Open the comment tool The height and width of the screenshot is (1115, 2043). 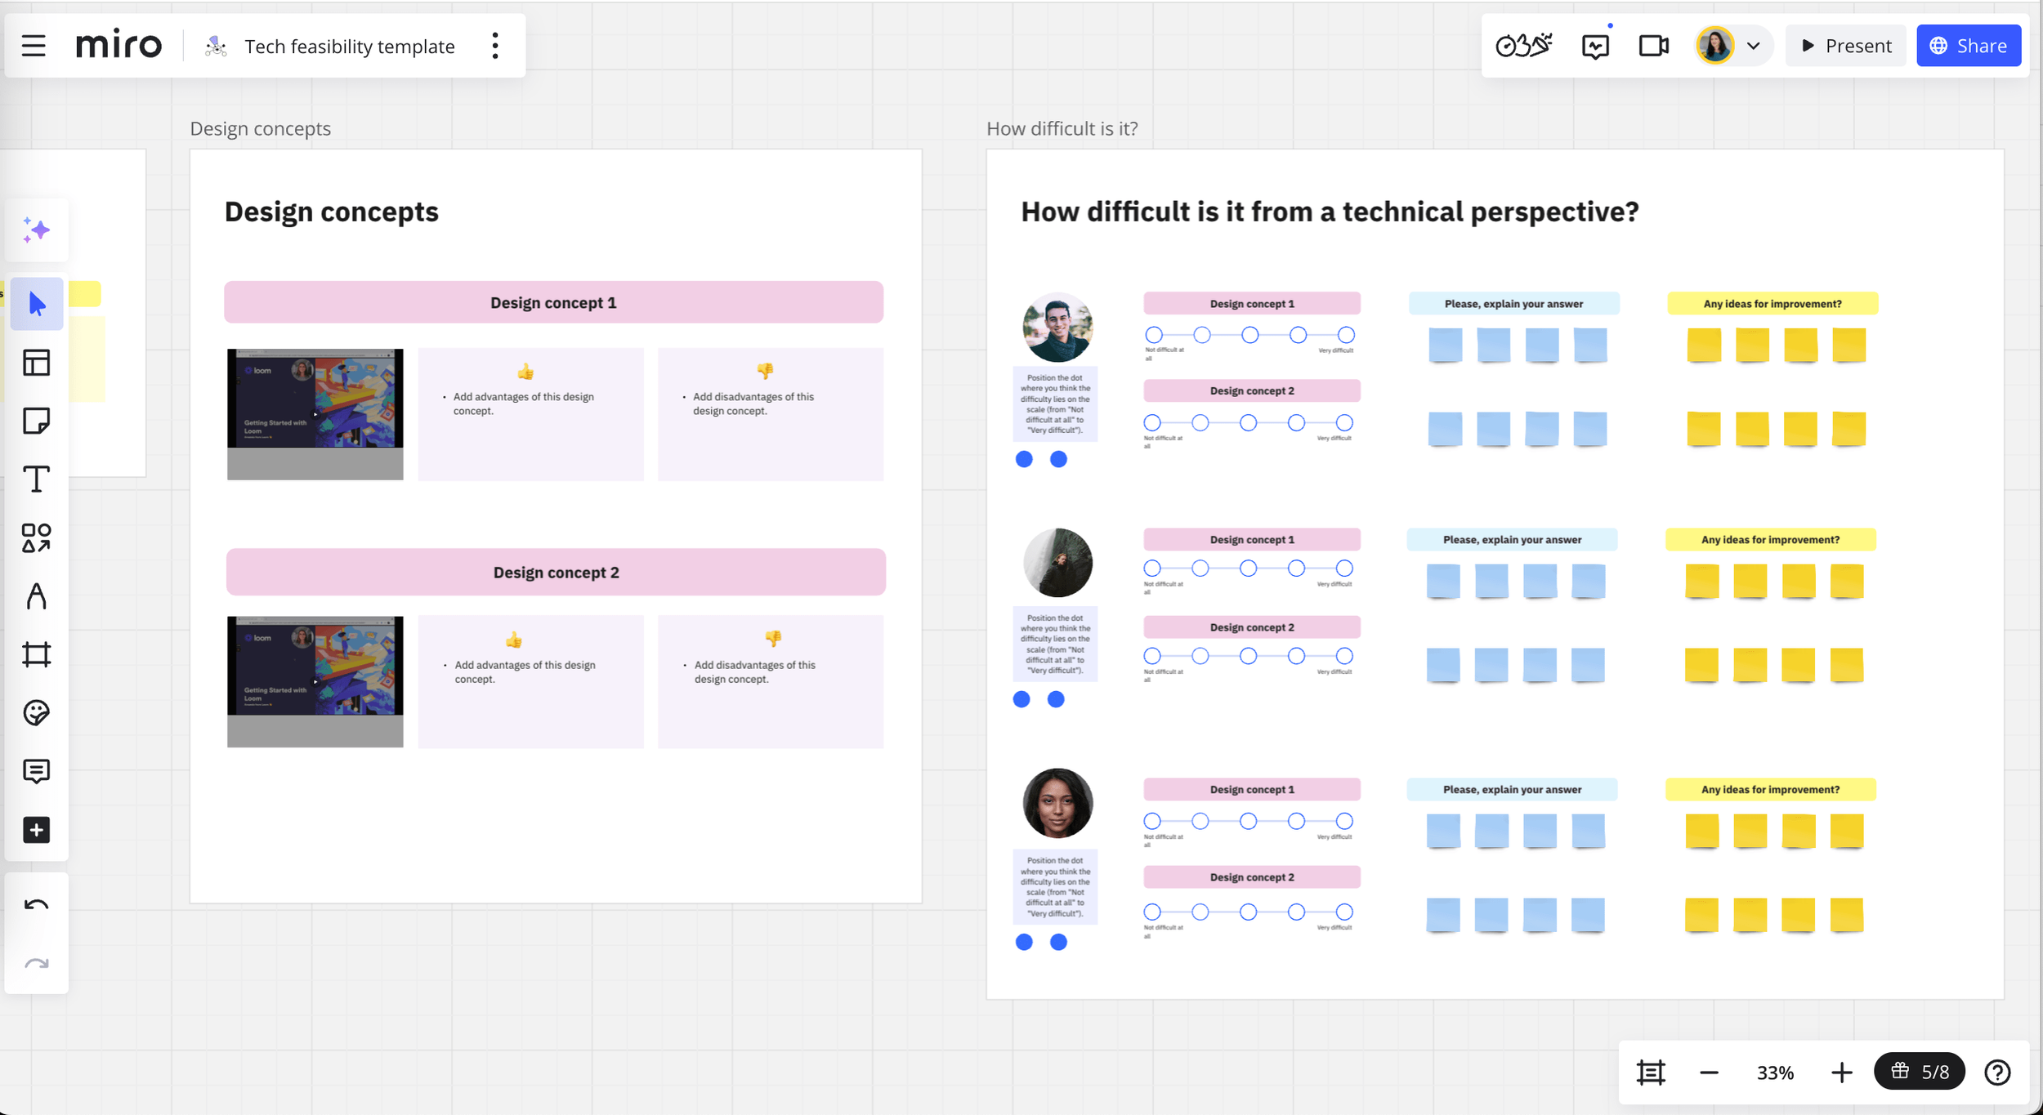tap(36, 771)
